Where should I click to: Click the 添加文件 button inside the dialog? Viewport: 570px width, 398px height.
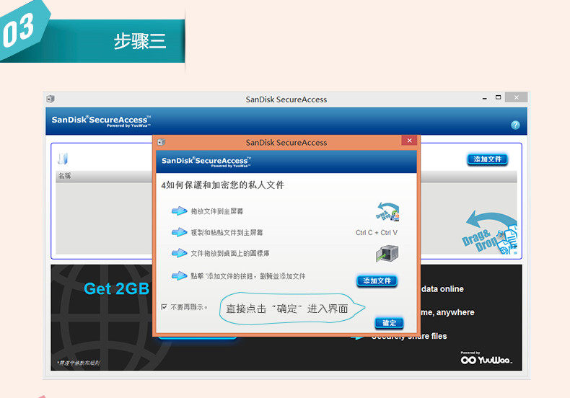[x=377, y=280]
